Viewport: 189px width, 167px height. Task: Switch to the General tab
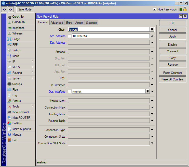point(43,22)
